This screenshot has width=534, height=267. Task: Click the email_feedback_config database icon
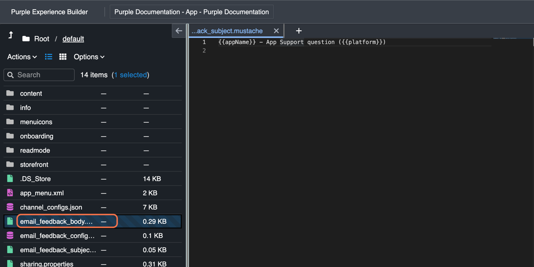10,235
